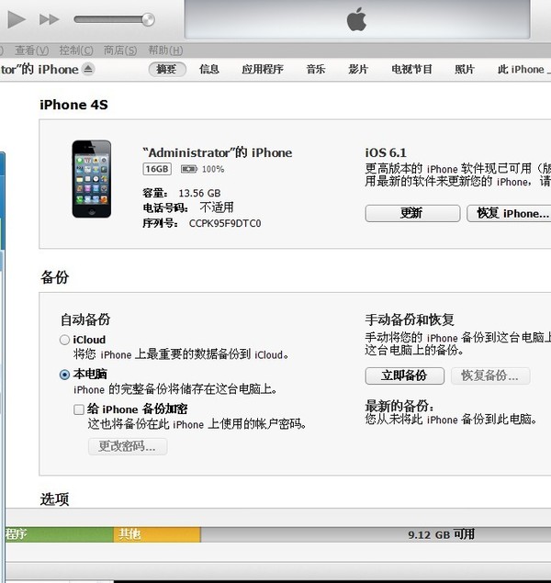Click the Play button
The width and height of the screenshot is (551, 583).
[17, 19]
